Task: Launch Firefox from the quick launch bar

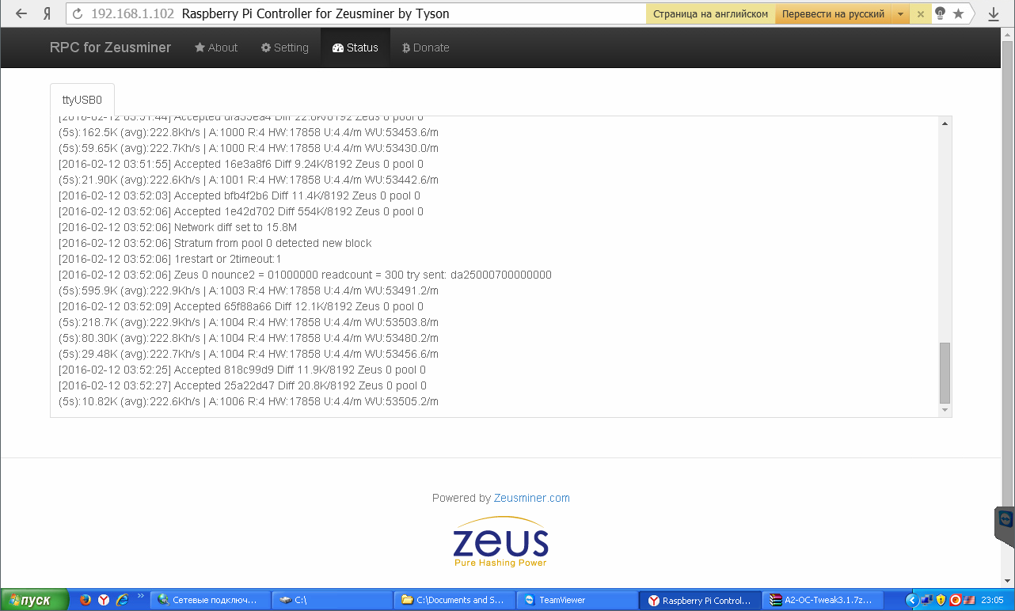Action: pos(86,600)
